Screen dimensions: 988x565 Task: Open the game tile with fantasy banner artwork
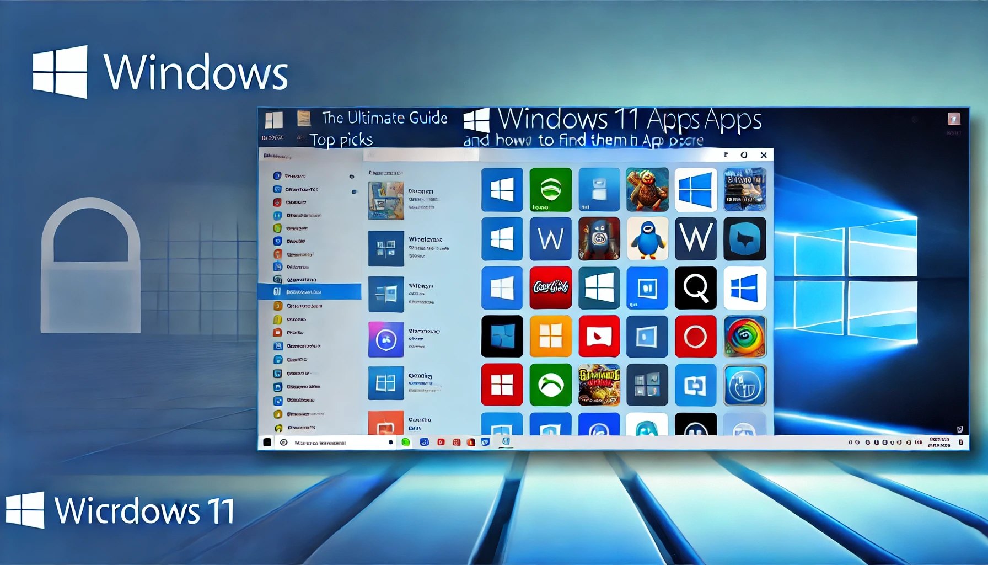pyautogui.click(x=744, y=190)
